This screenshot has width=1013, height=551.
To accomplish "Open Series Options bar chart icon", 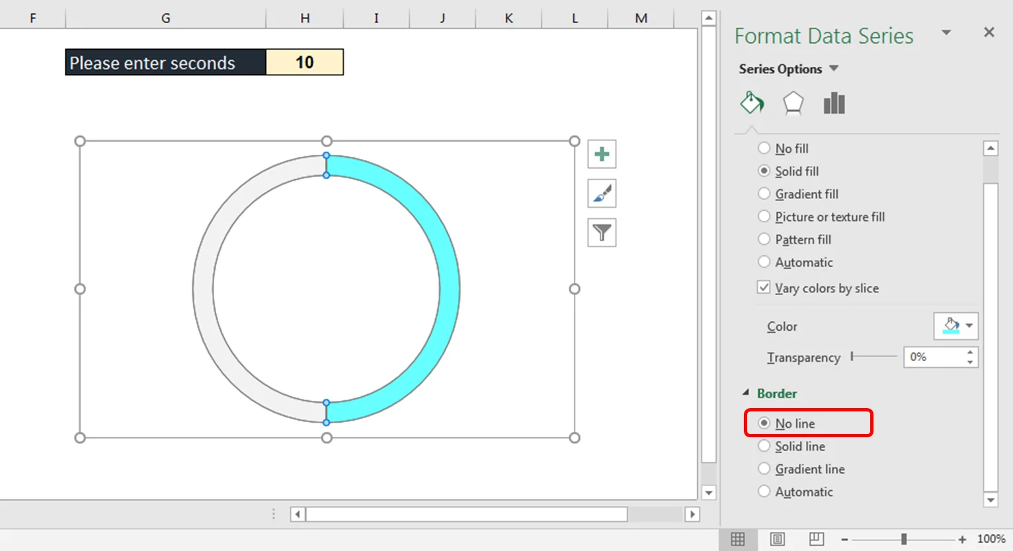I will (x=834, y=103).
